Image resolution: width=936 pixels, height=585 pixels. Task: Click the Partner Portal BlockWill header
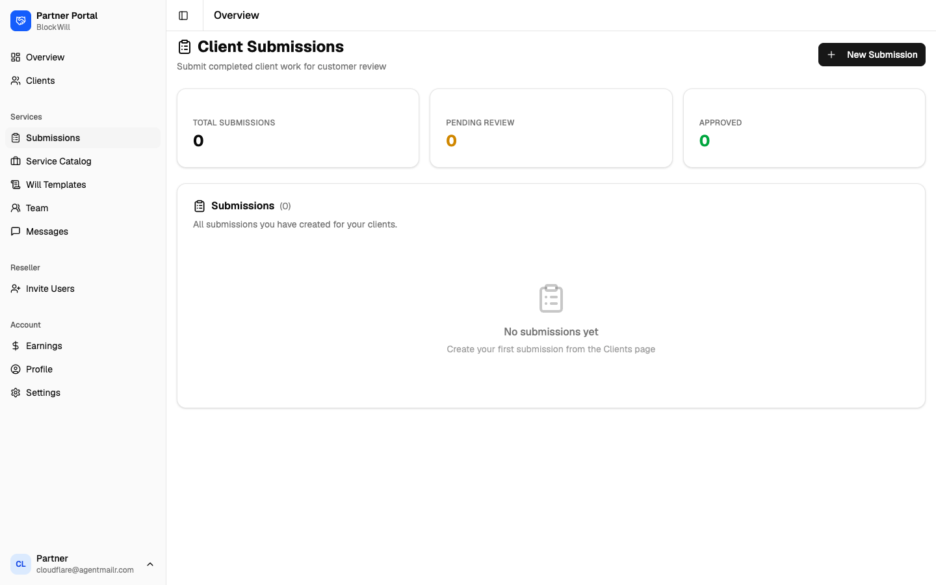83,21
